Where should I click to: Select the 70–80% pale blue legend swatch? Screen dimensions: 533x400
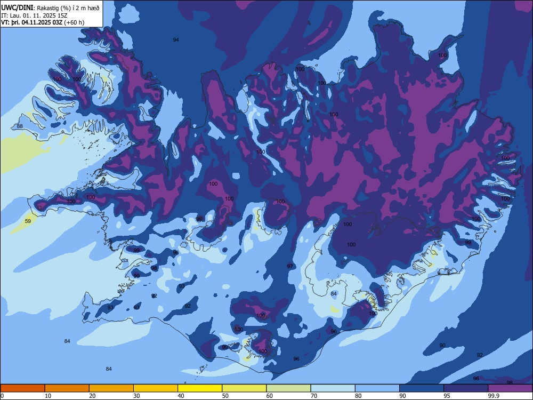333,388
